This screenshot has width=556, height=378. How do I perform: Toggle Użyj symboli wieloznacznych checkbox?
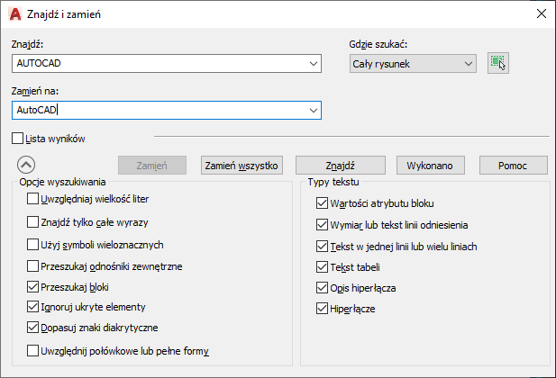tap(33, 244)
